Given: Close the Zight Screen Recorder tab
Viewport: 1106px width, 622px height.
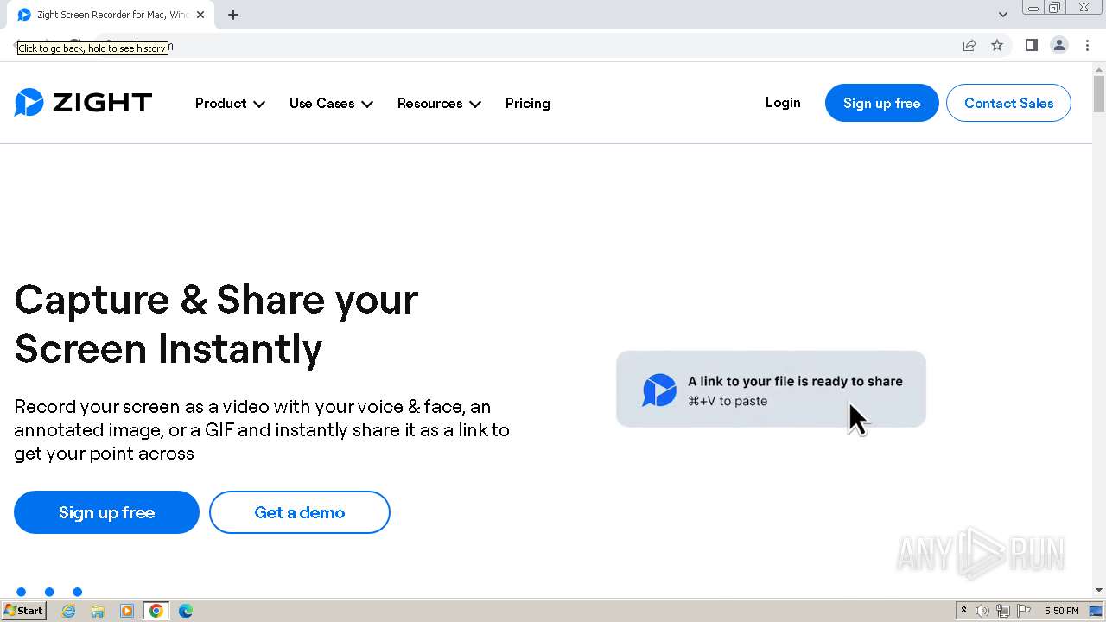Looking at the screenshot, I should [x=200, y=15].
